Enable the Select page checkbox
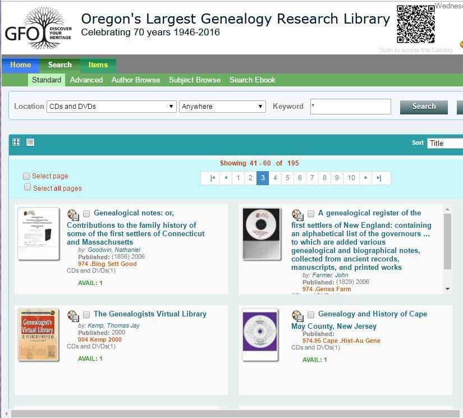This screenshot has width=463, height=418. coord(27,176)
